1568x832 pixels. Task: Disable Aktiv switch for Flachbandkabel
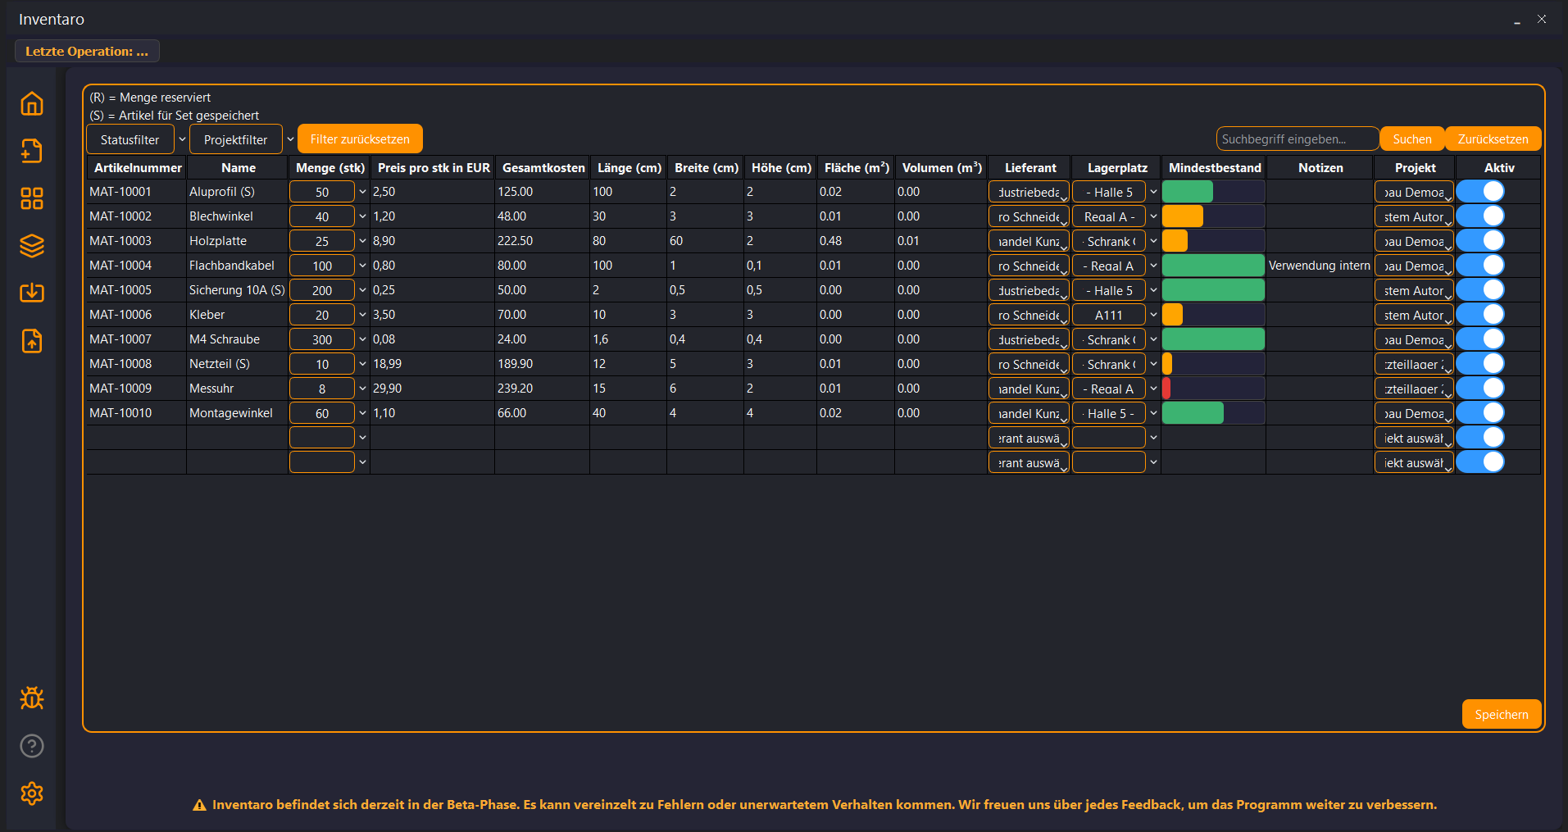pyautogui.click(x=1480, y=266)
